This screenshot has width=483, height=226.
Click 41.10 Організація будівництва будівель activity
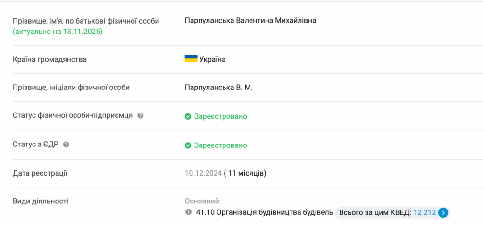tap(264, 212)
